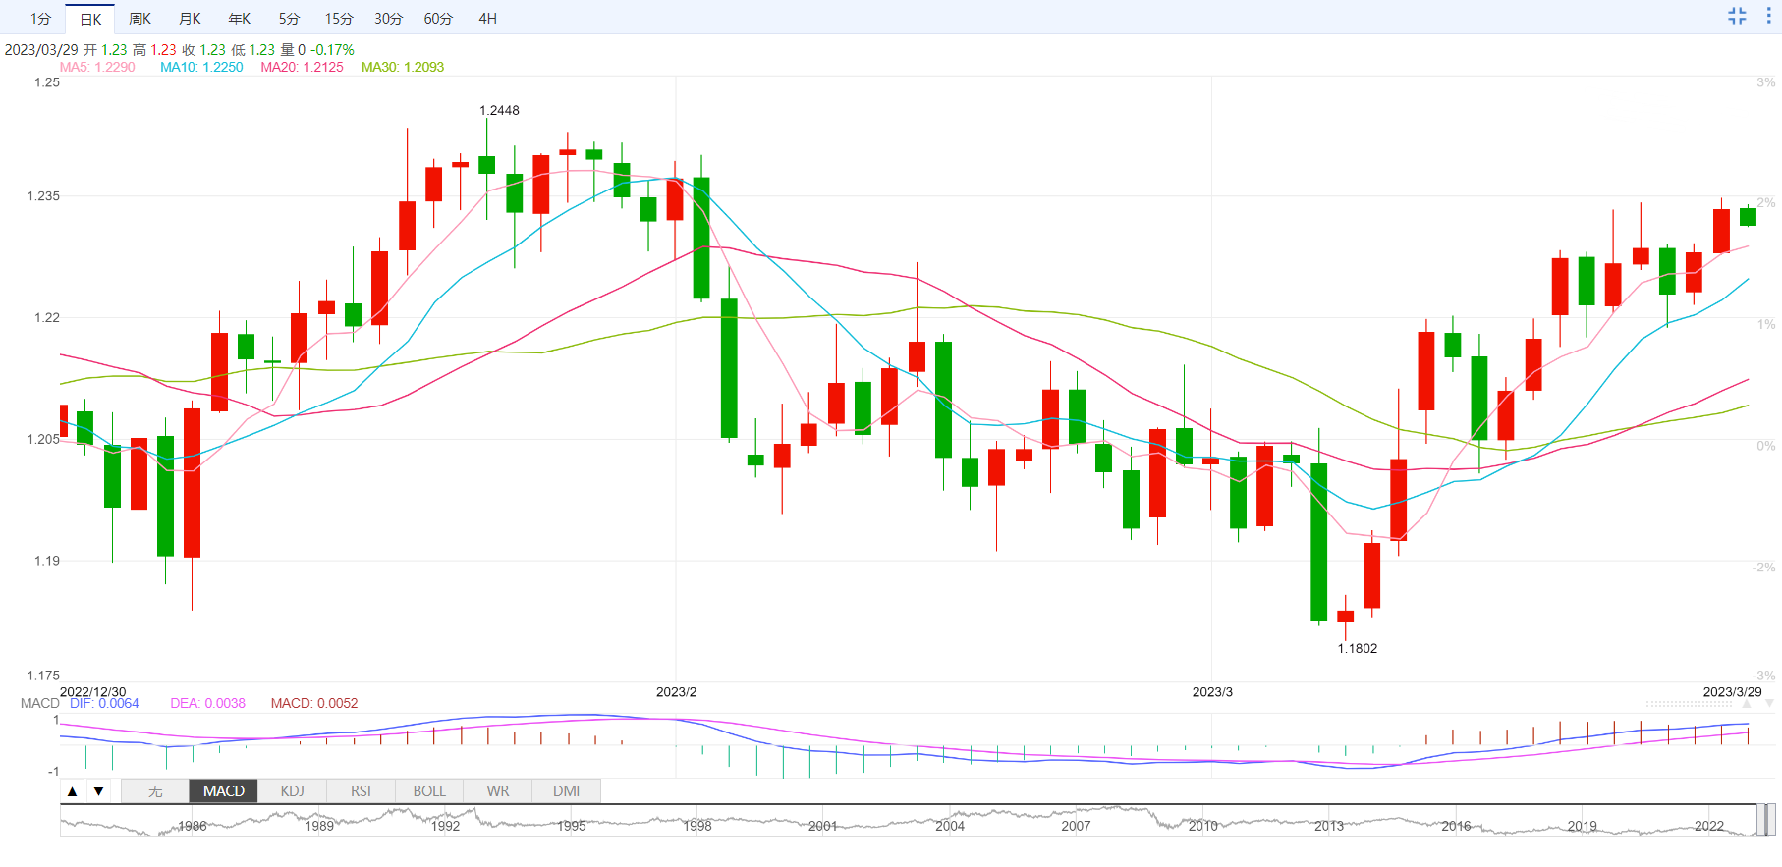Turn on the DMI indicator
This screenshot has height=867, width=1782.
(567, 791)
